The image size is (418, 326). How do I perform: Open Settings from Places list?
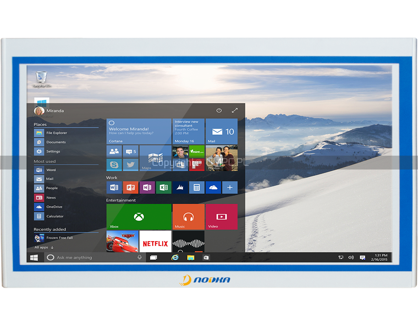47,152
